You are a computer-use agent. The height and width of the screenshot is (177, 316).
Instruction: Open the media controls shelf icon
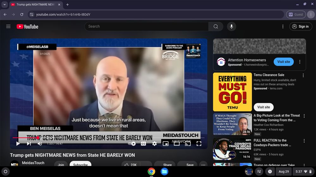(259, 172)
